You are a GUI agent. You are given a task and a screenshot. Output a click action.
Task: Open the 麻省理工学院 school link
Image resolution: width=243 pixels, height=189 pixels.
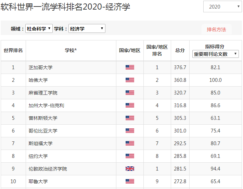[x=43, y=93]
